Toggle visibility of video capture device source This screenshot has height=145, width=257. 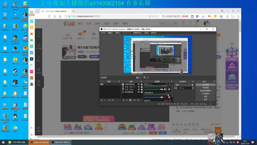[x=139, y=84]
